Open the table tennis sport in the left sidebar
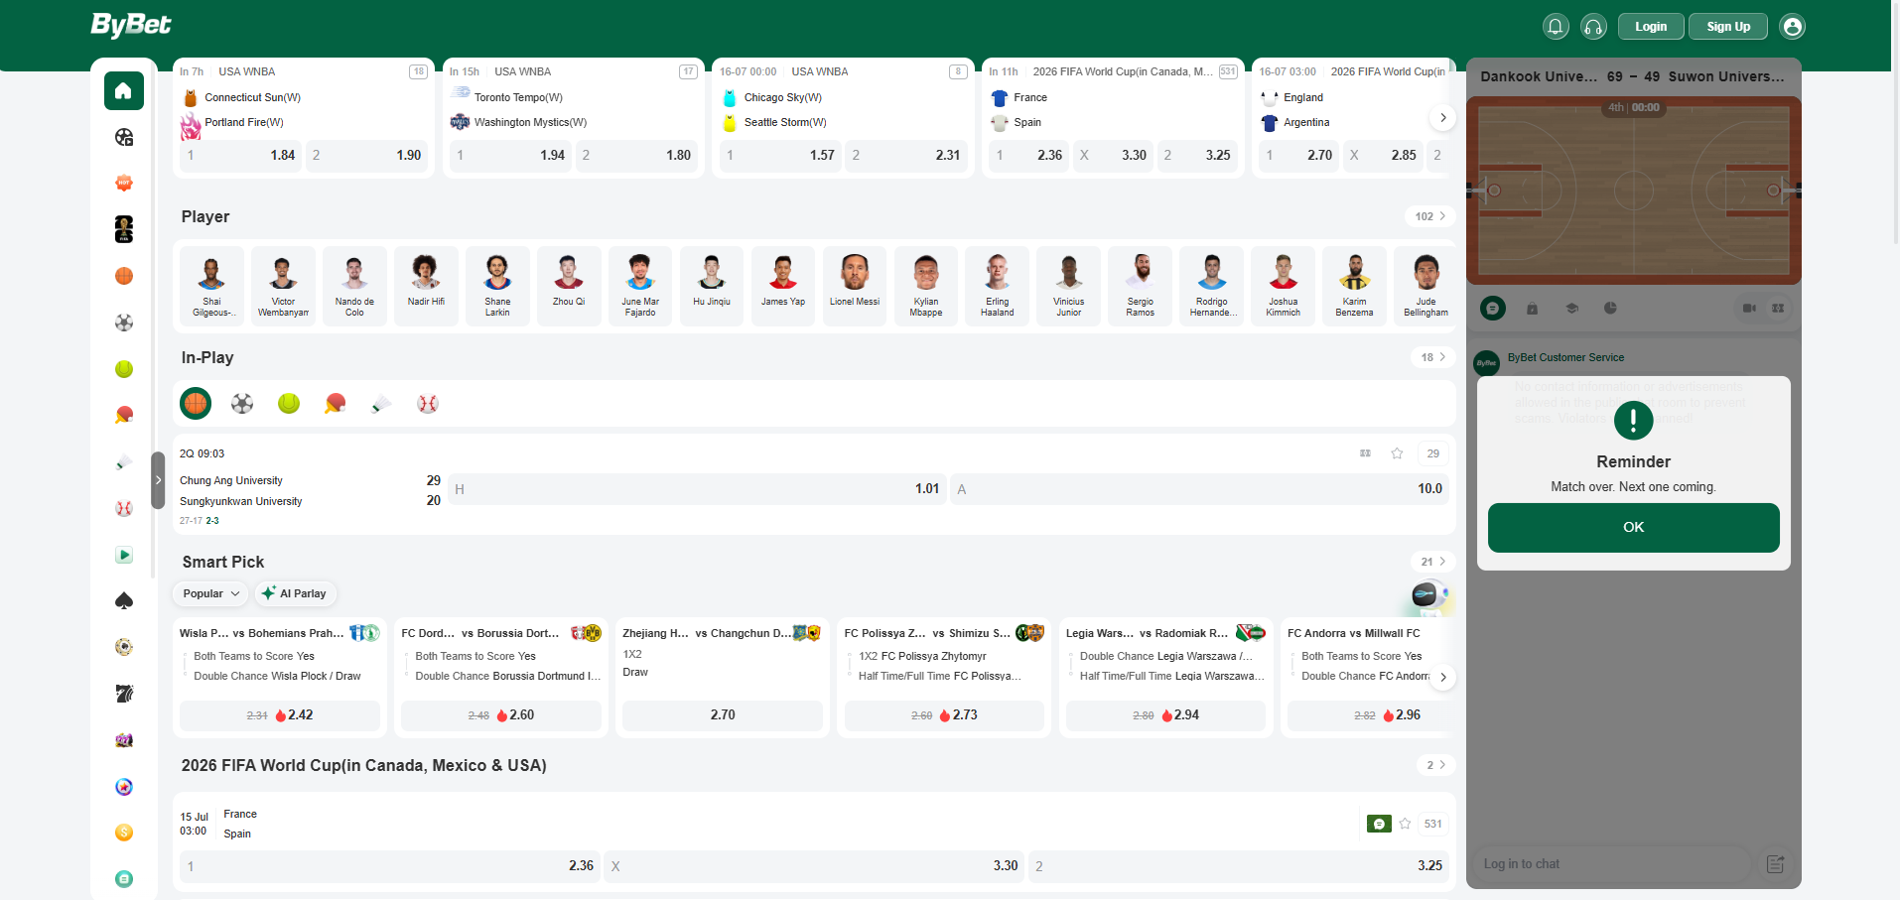 coord(124,415)
